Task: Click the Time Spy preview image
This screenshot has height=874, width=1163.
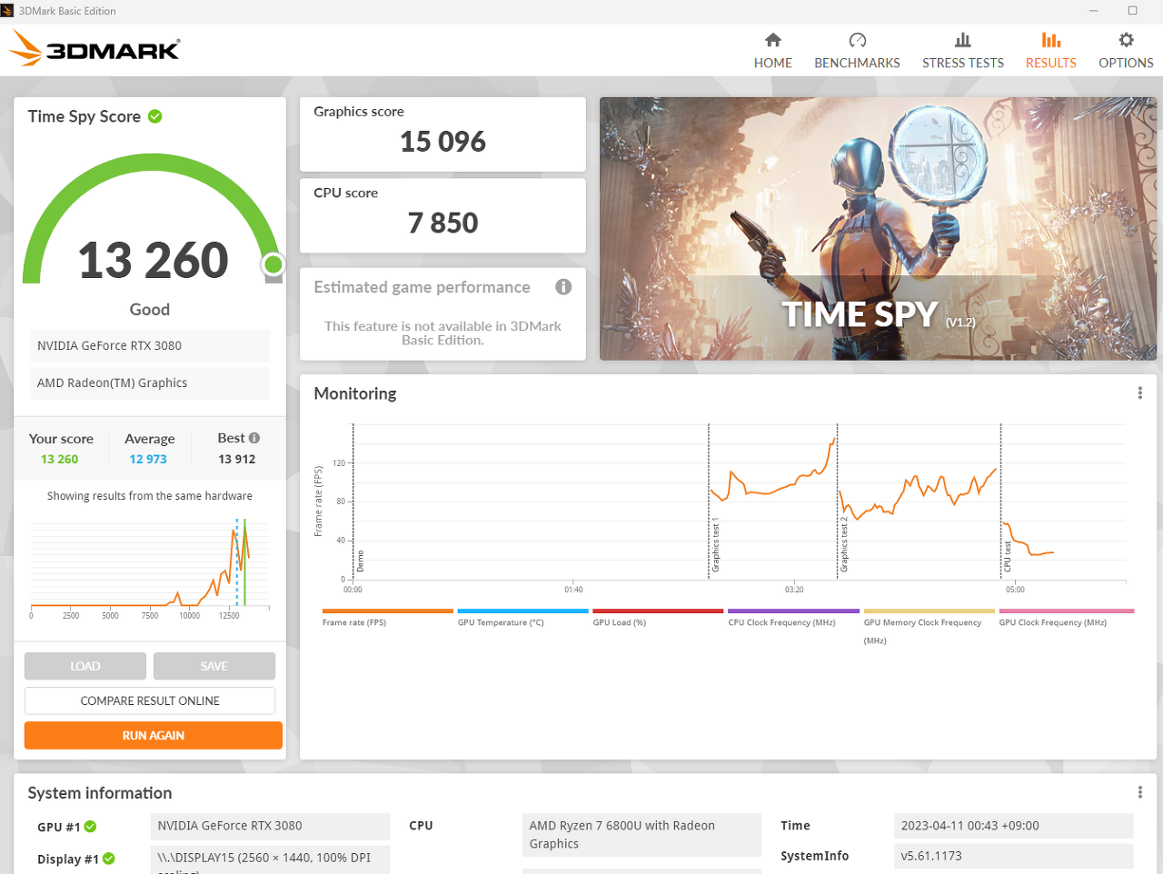Action: pos(878,229)
